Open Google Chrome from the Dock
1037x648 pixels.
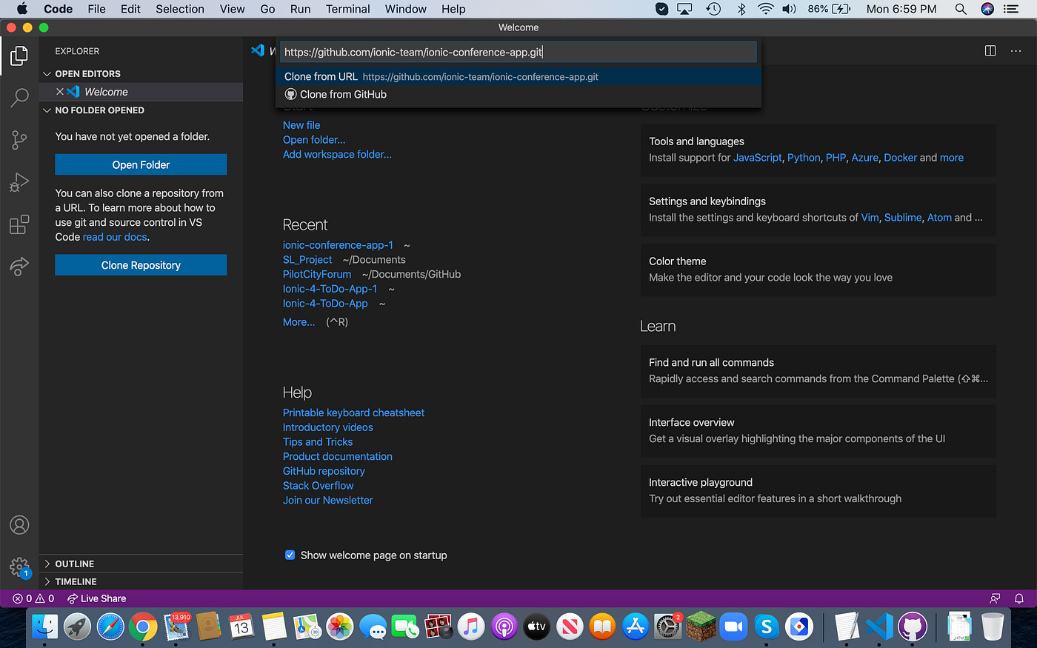(143, 627)
